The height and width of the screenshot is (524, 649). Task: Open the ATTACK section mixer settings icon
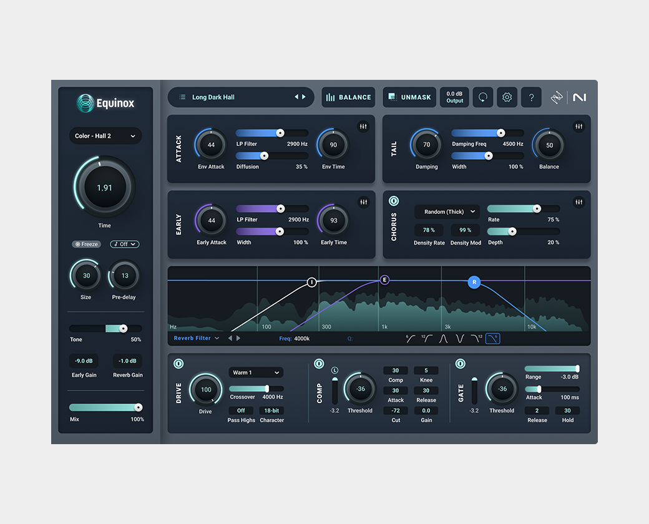(x=363, y=127)
